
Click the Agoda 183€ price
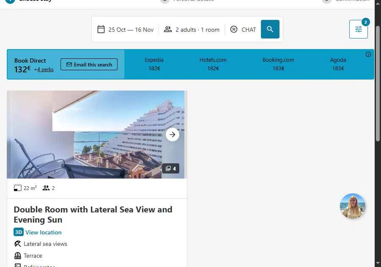pyautogui.click(x=338, y=64)
